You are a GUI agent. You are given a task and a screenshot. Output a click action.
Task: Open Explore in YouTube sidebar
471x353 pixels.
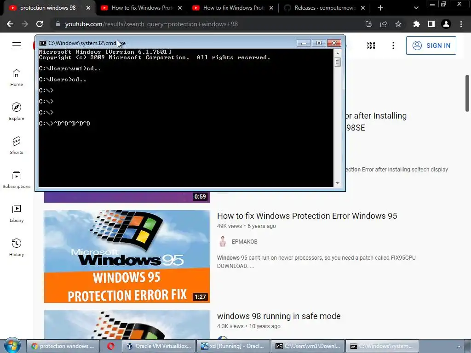[17, 112]
